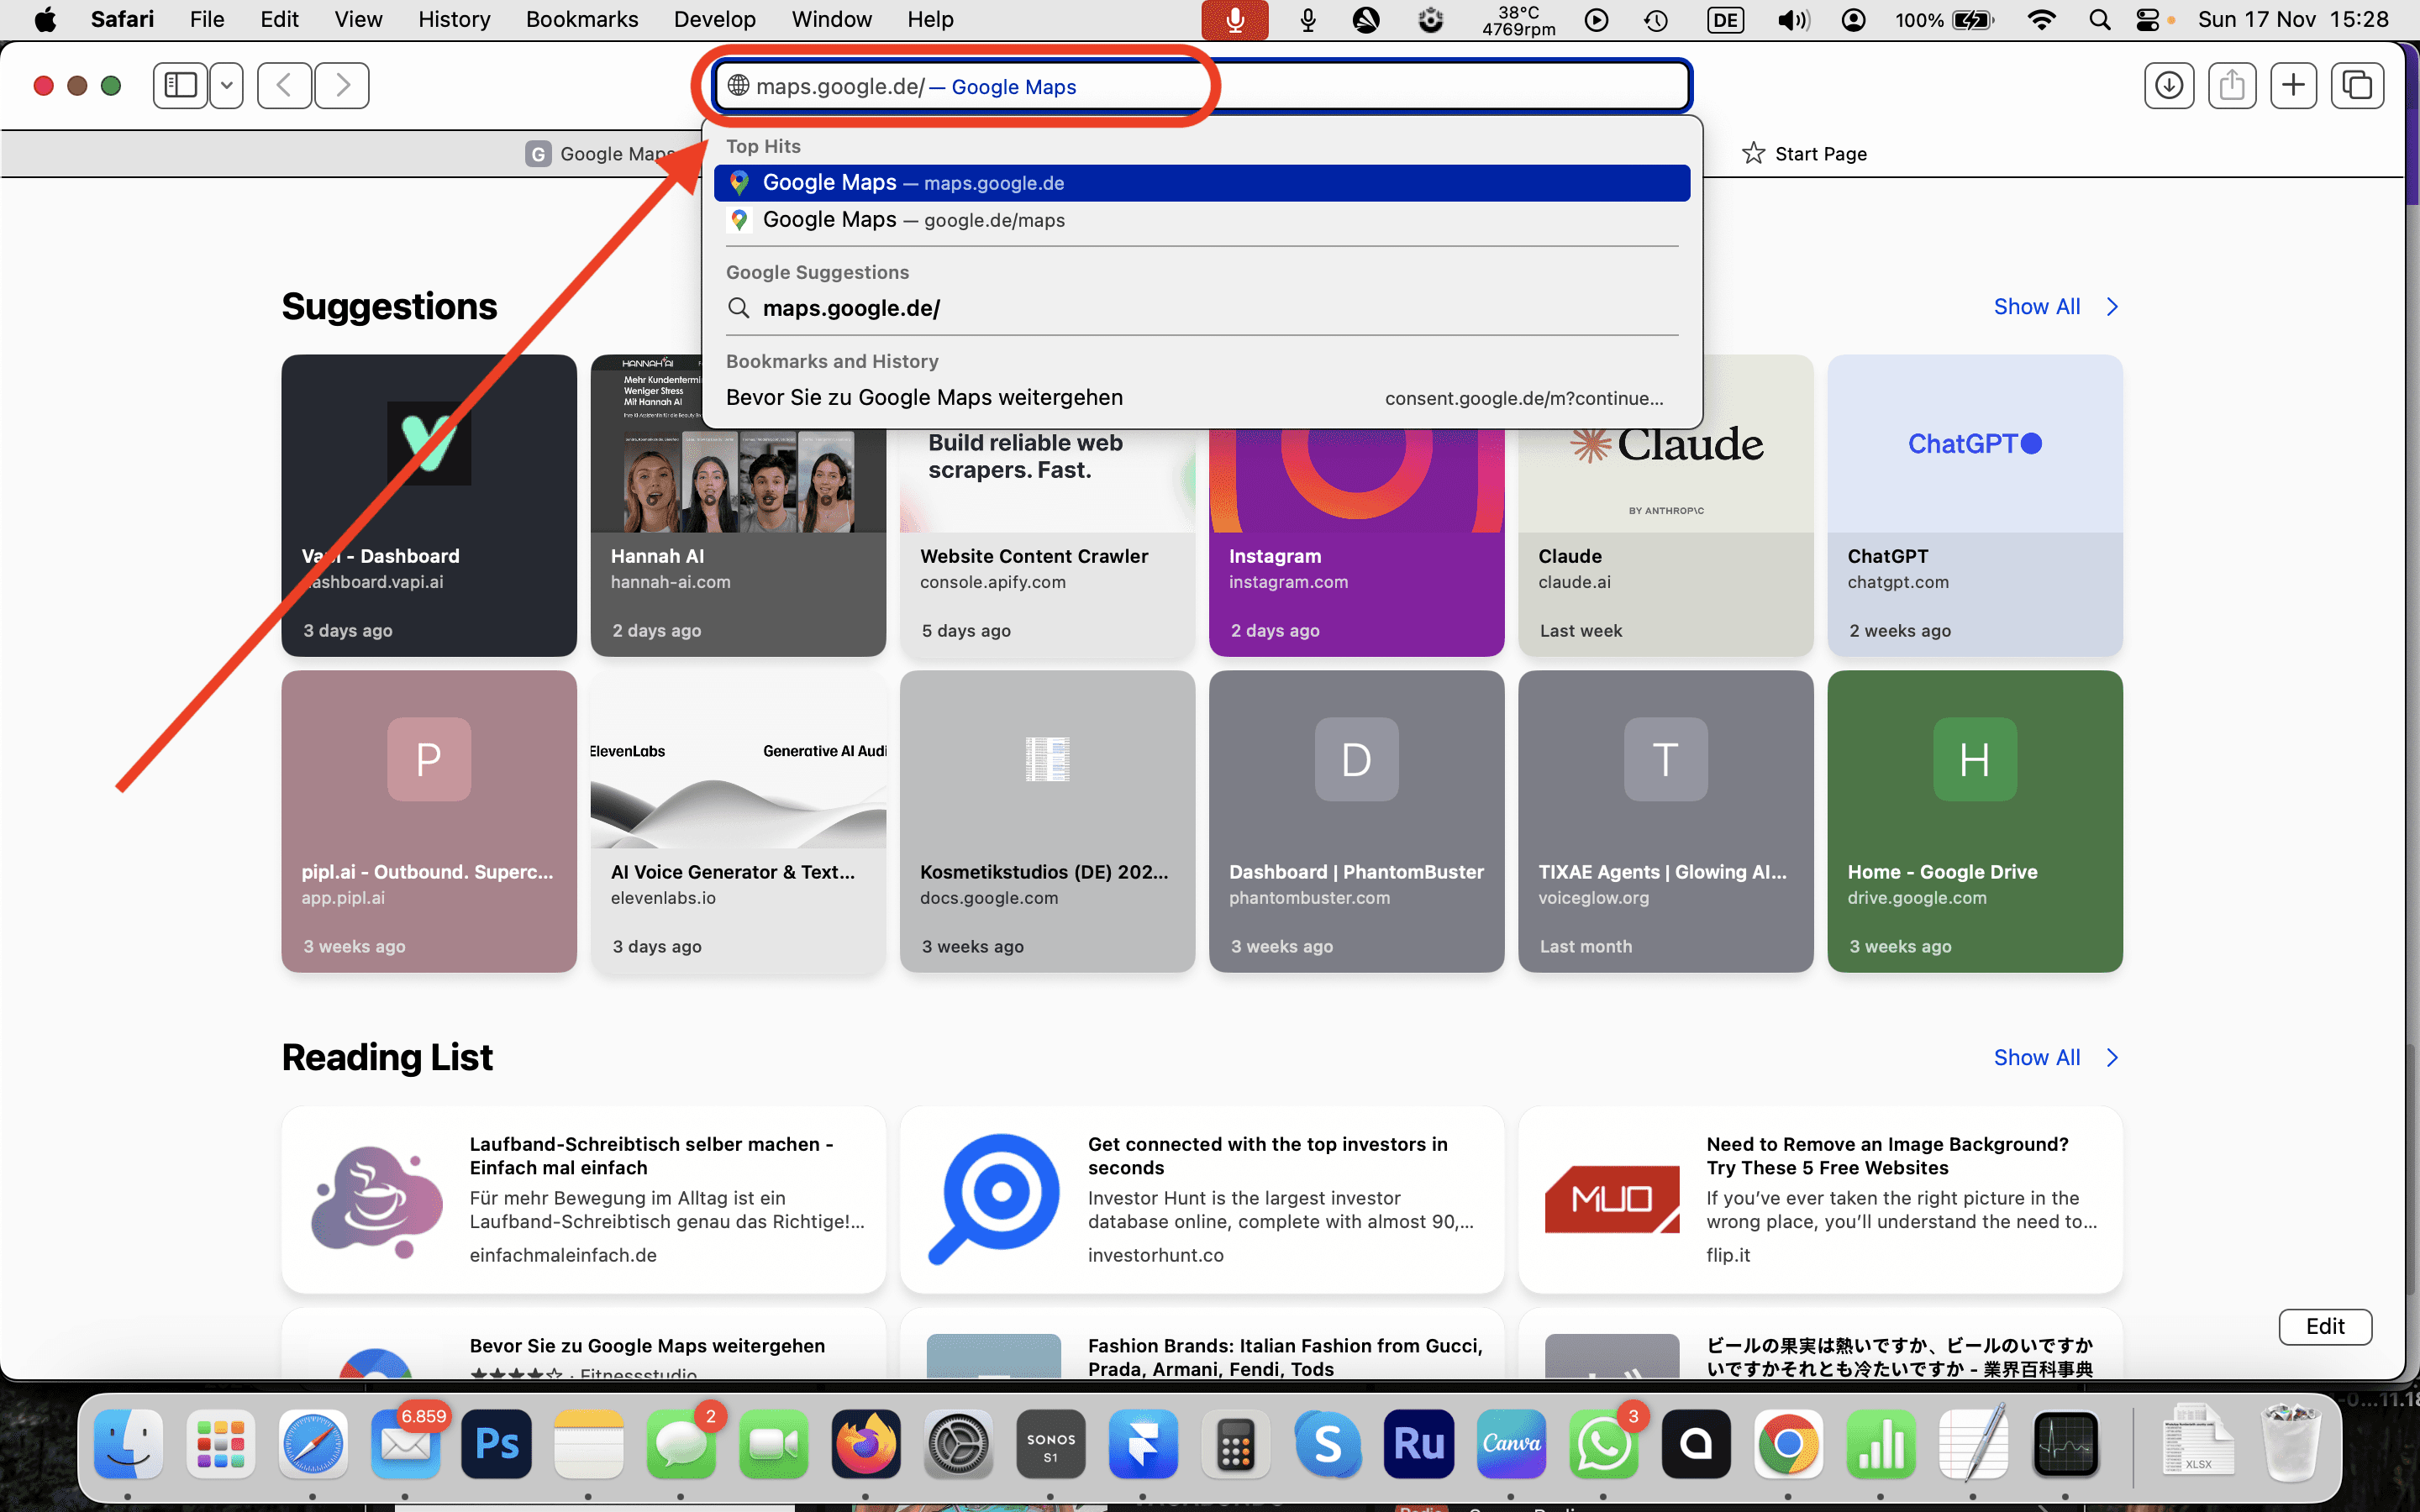
Task: Click the address bar URL field
Action: 1200,87
